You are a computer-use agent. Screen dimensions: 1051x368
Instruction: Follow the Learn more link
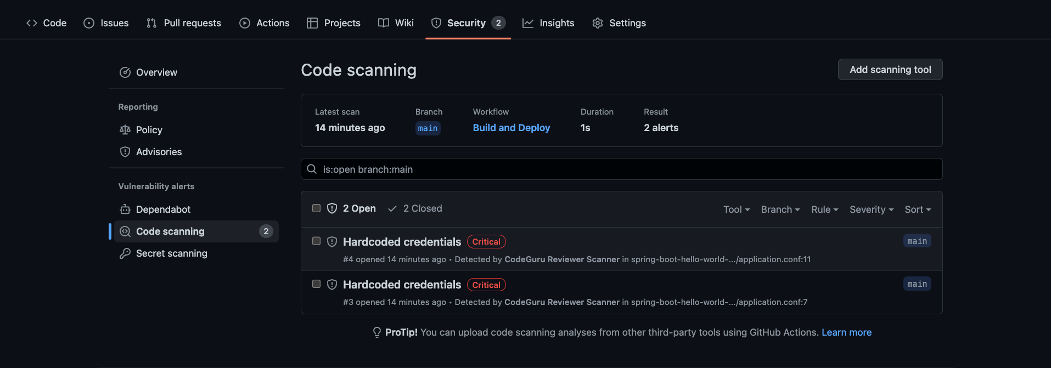(846, 332)
